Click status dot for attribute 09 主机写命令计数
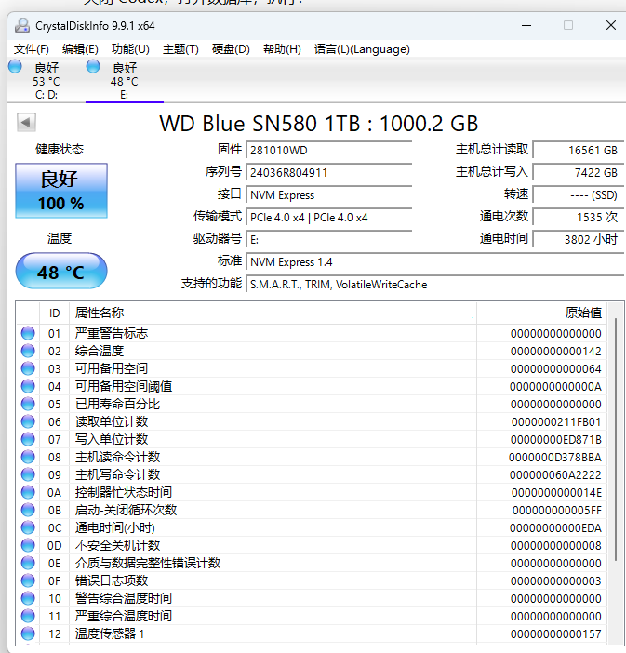 click(28, 474)
